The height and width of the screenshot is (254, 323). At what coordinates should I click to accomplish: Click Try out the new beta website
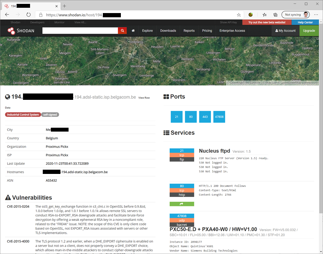267,23
